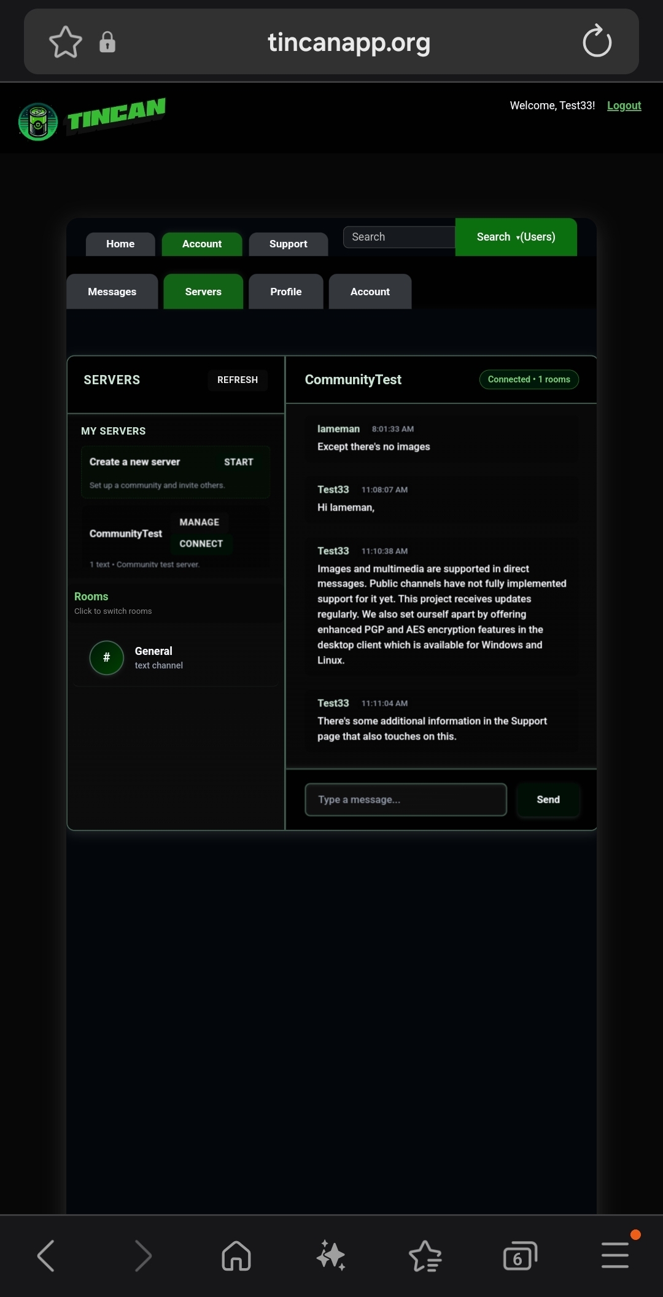The width and height of the screenshot is (663, 1297).
Task: Select message "Except there's no images"
Action: tap(373, 447)
